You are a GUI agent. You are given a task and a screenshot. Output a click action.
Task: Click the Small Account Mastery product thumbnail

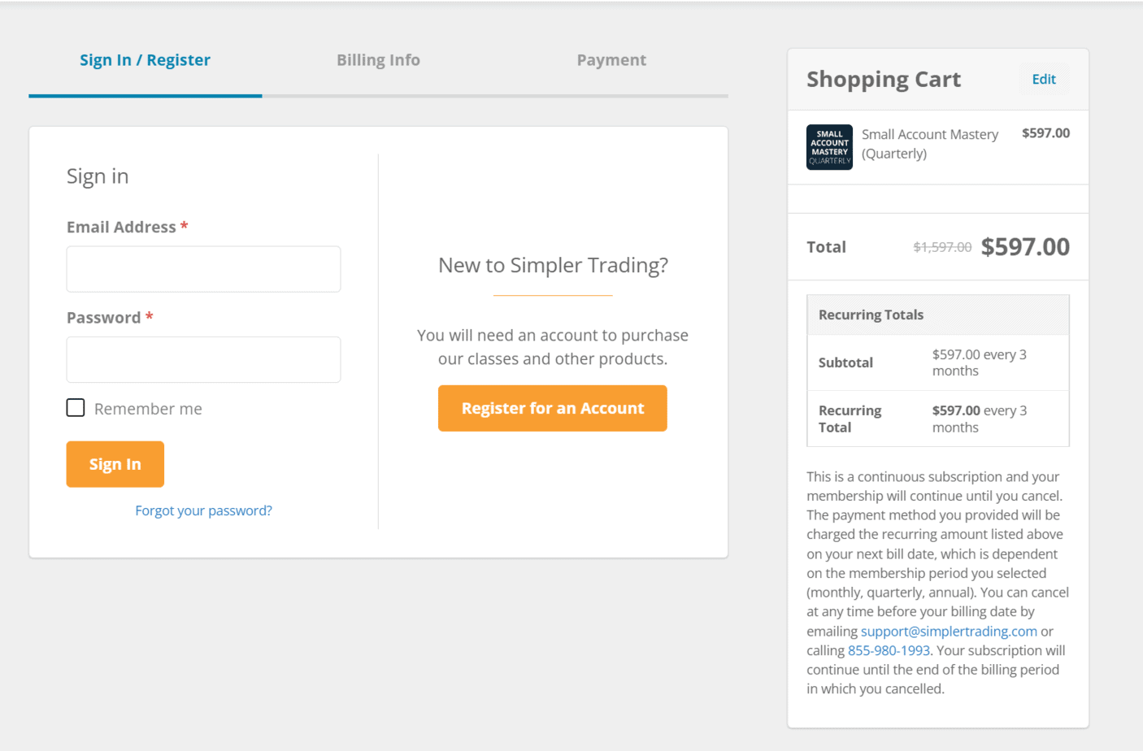(829, 147)
